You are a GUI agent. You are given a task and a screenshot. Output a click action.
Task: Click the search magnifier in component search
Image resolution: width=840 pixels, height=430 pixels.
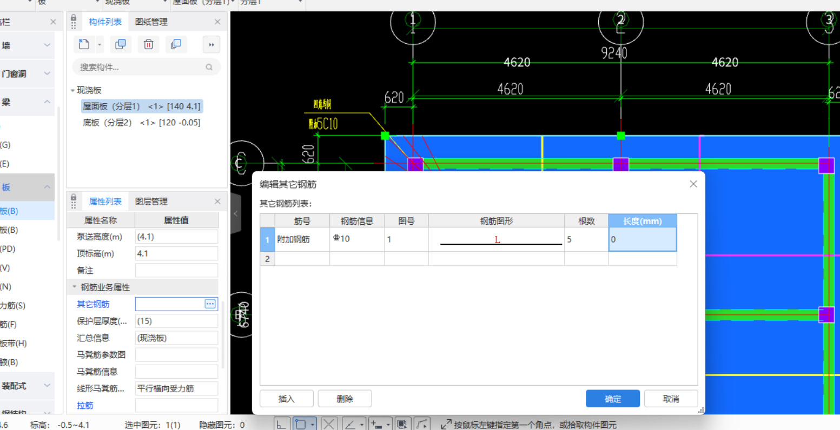pos(209,68)
